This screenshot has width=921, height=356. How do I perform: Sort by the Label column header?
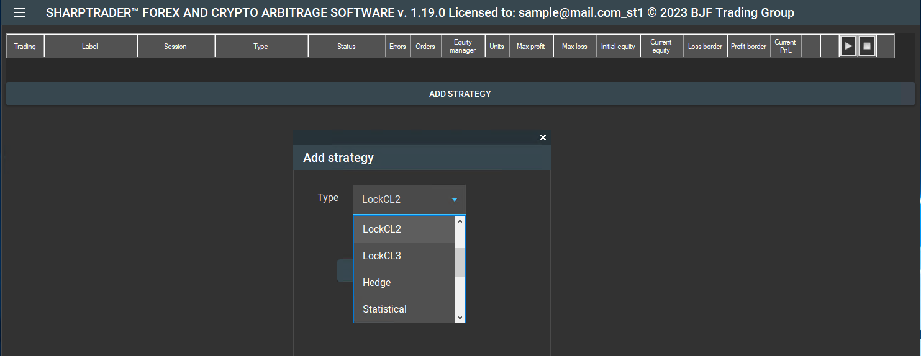point(90,47)
